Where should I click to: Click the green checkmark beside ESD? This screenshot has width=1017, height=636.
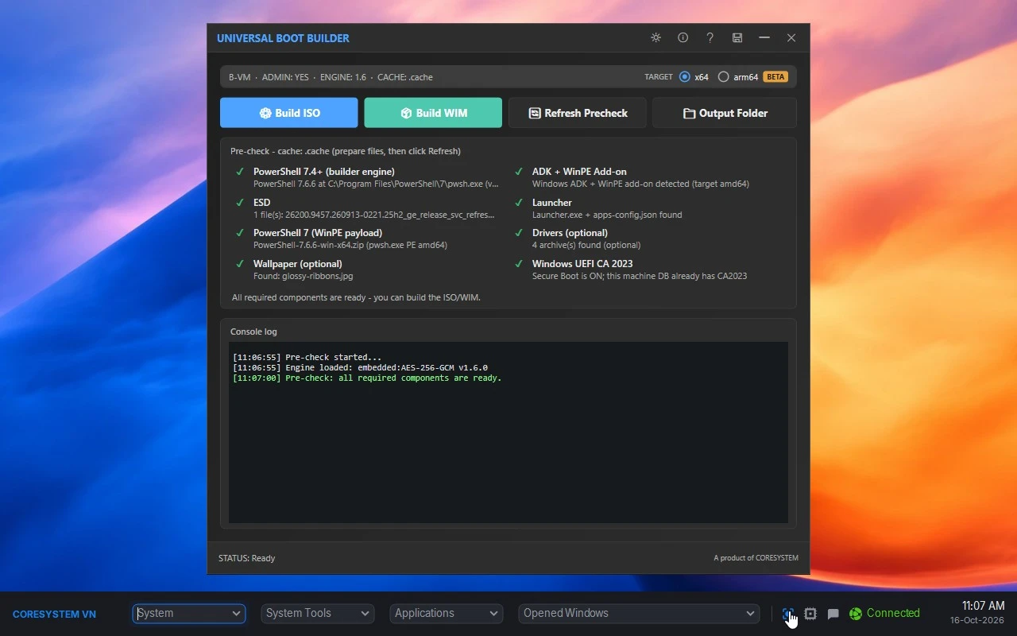point(239,202)
